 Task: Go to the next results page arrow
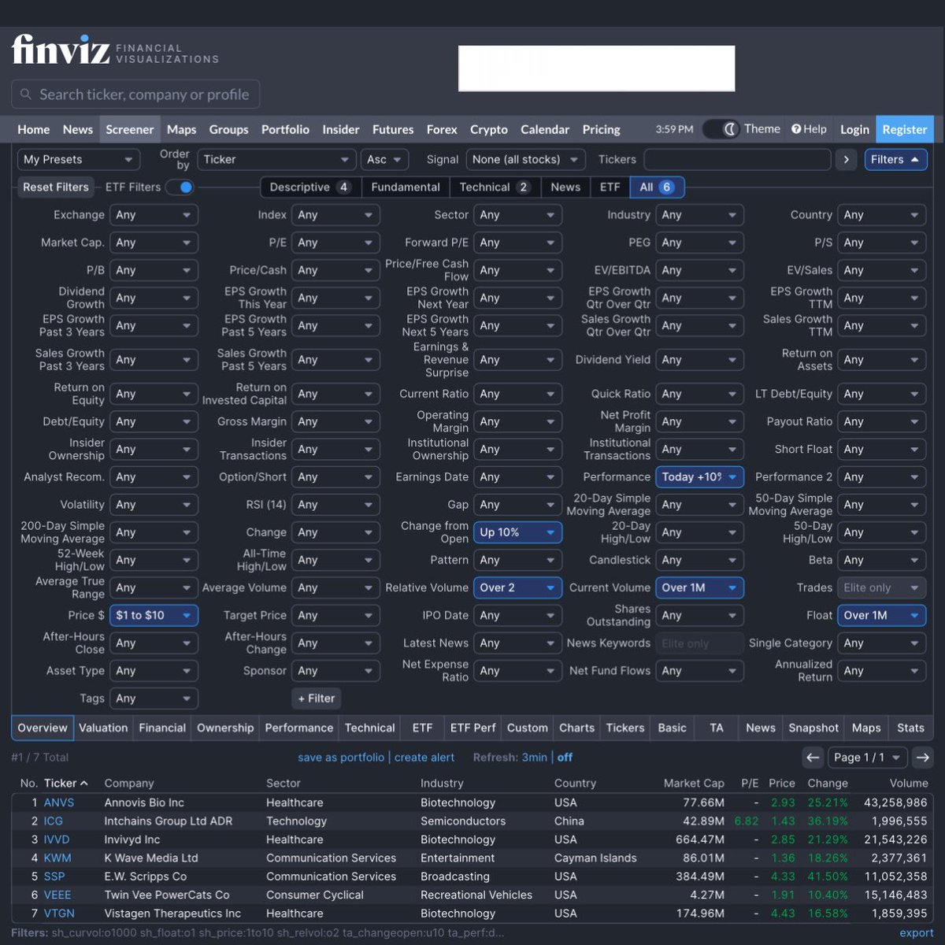[x=923, y=758]
